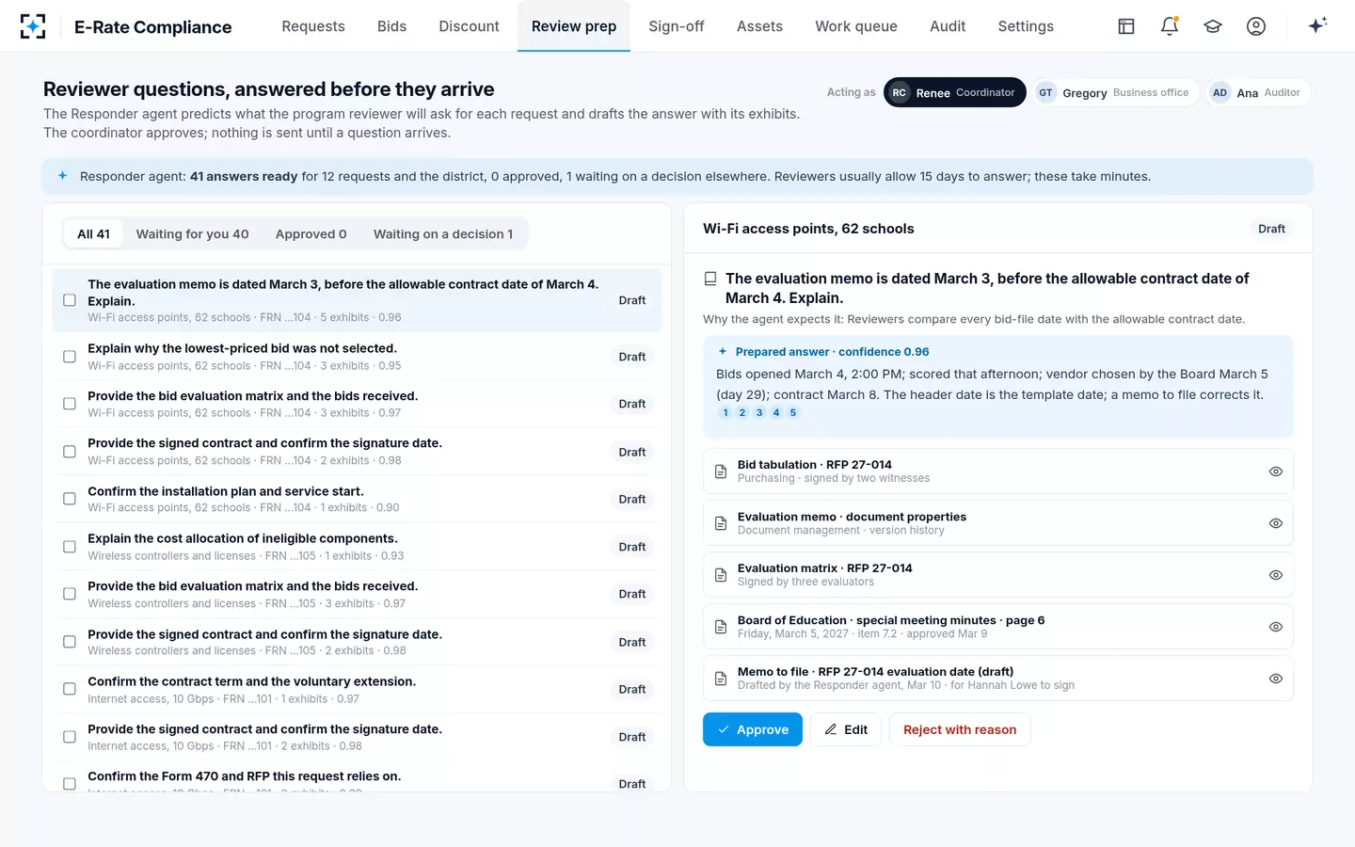Act as Ana, Auditor
The width and height of the screenshot is (1355, 847).
(1259, 92)
